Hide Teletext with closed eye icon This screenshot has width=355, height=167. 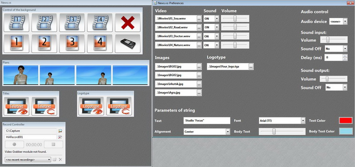(44, 106)
